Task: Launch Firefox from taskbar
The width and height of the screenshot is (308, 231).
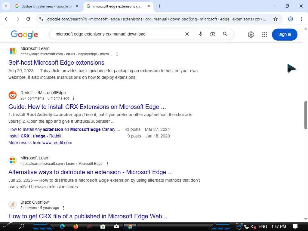Action: coord(75,226)
